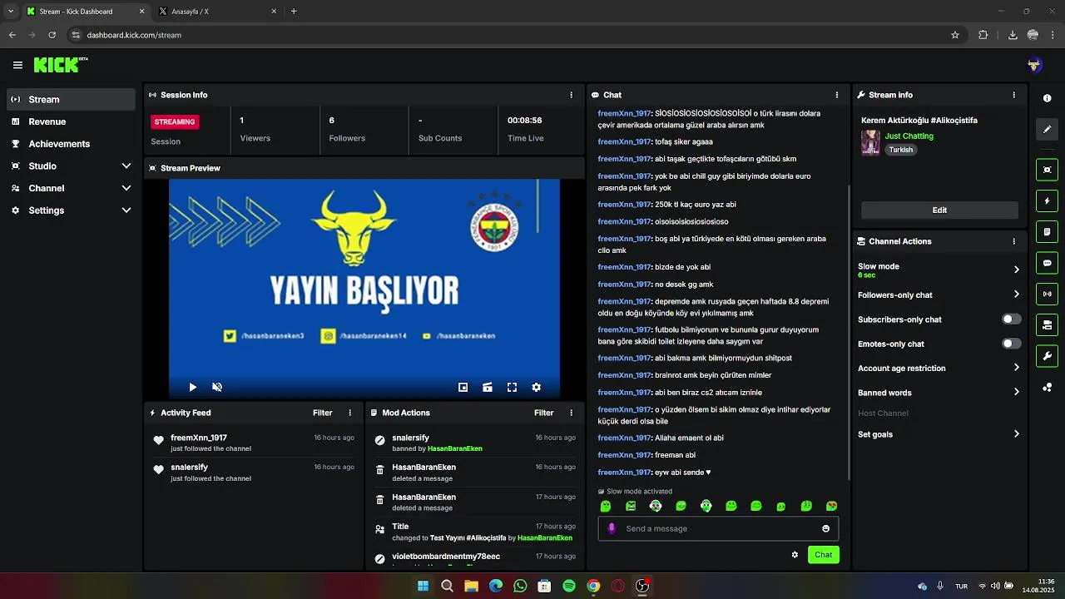
Task: Enable picture-in-picture on the stream preview
Action: coord(463,387)
